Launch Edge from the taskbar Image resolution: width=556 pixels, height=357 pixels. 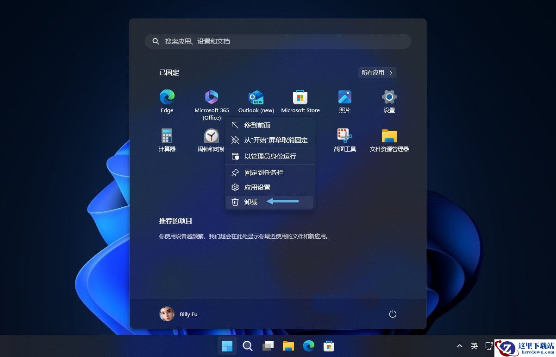coord(309,346)
